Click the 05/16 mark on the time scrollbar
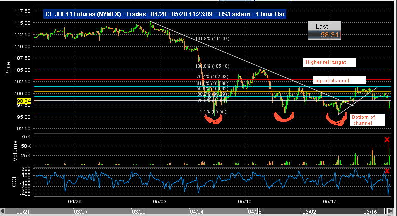The width and height of the screenshot is (397, 216). [370, 211]
